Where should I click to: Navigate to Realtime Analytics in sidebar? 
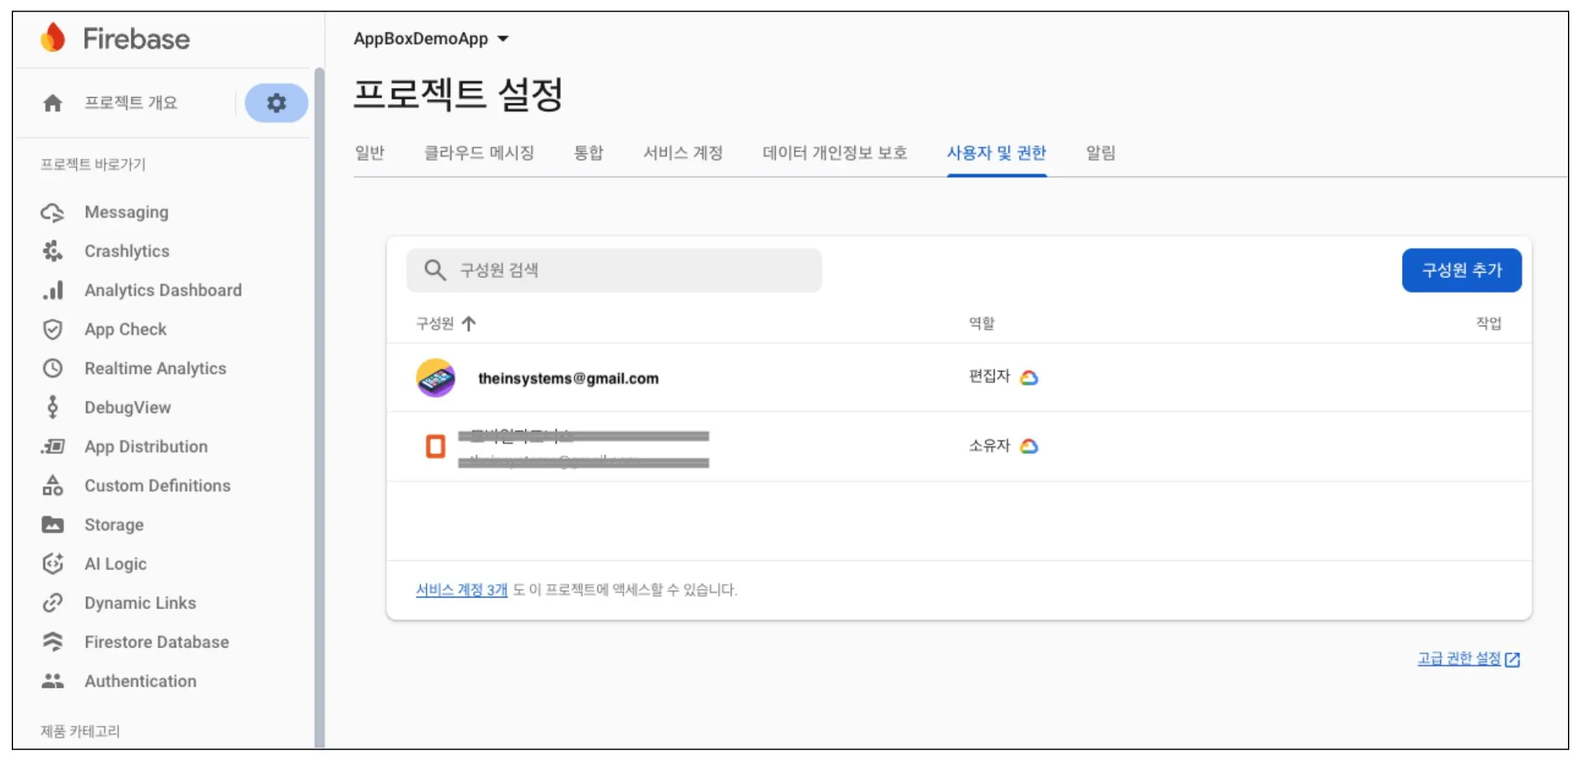(155, 368)
